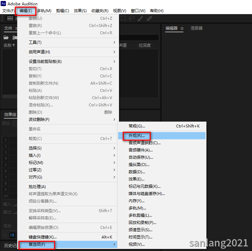Open the 多轨(M) menu
This screenshot has height=251, width=252.
[44, 11]
